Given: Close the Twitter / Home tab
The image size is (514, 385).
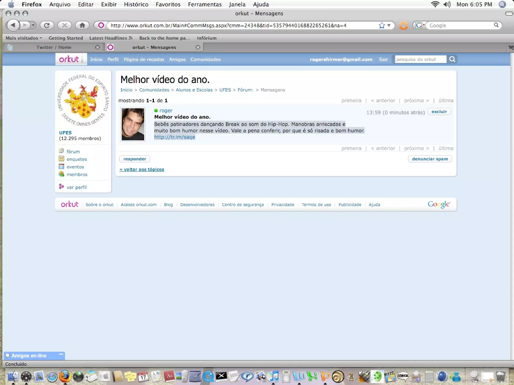Looking at the screenshot, I should [98, 47].
